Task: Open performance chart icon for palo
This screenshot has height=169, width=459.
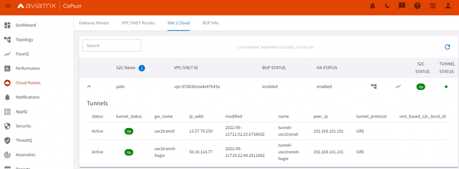Action: [398, 87]
